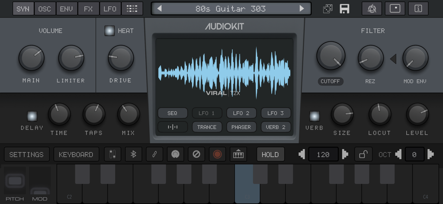443x204 pixels.
Task: Click the left triangle beside MOD ENV knob
Action: click(393, 59)
